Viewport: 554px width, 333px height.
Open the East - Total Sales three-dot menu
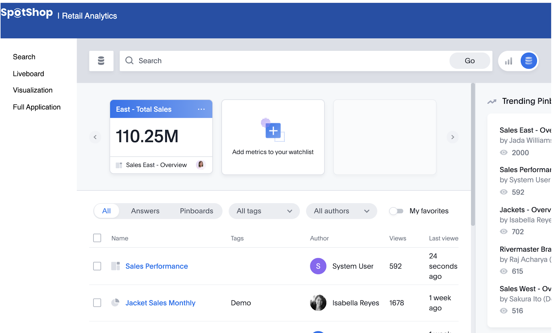(201, 109)
